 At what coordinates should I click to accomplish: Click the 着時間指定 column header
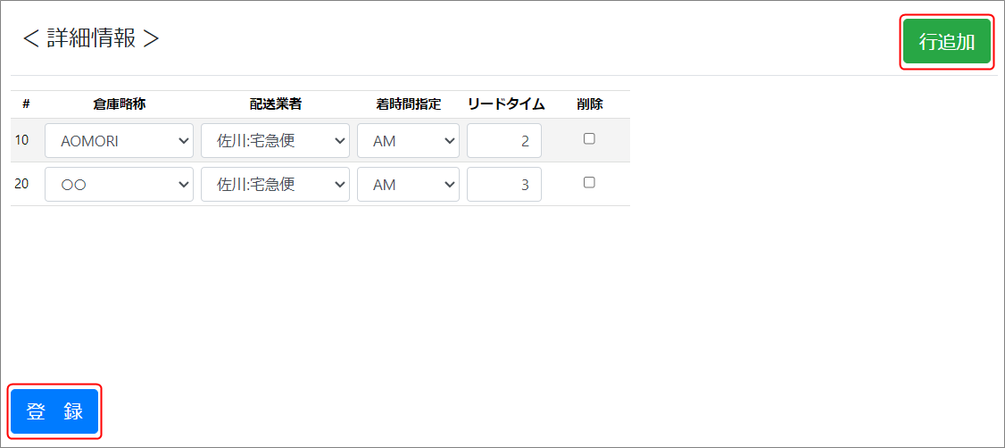408,104
